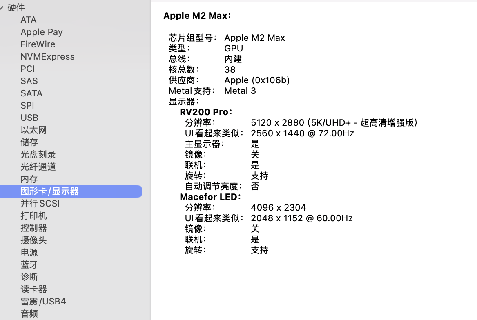477x320 pixels.
Task: Open the 储存 sidebar entry
Action: pyautogui.click(x=29, y=142)
